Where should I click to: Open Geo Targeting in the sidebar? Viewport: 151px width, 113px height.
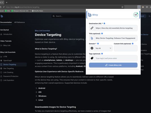coord(8,68)
